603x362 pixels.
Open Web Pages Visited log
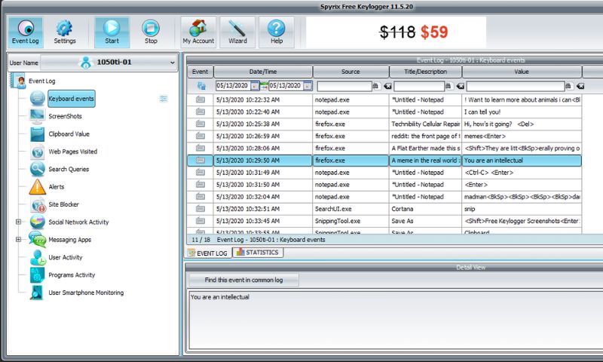point(72,152)
